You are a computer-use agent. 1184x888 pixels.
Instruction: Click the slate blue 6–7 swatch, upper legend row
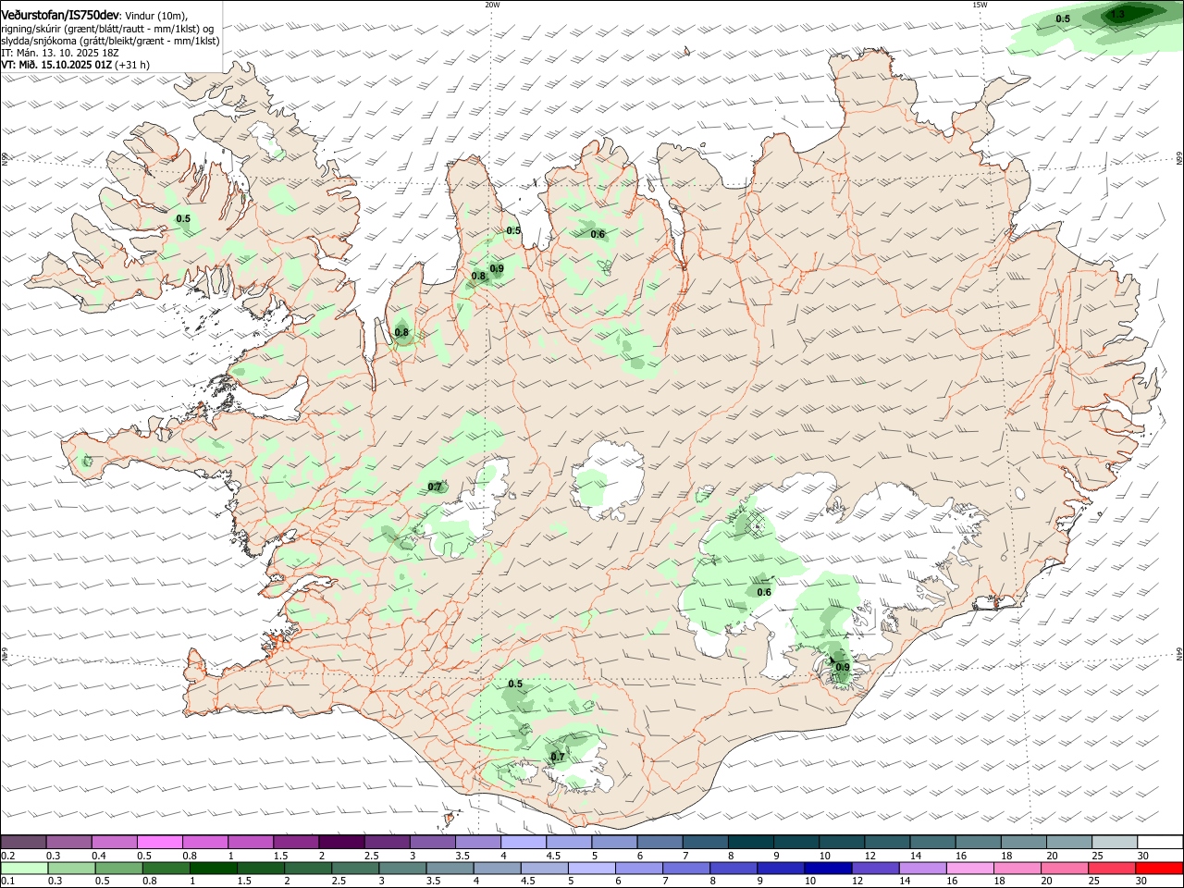pyautogui.click(x=660, y=843)
